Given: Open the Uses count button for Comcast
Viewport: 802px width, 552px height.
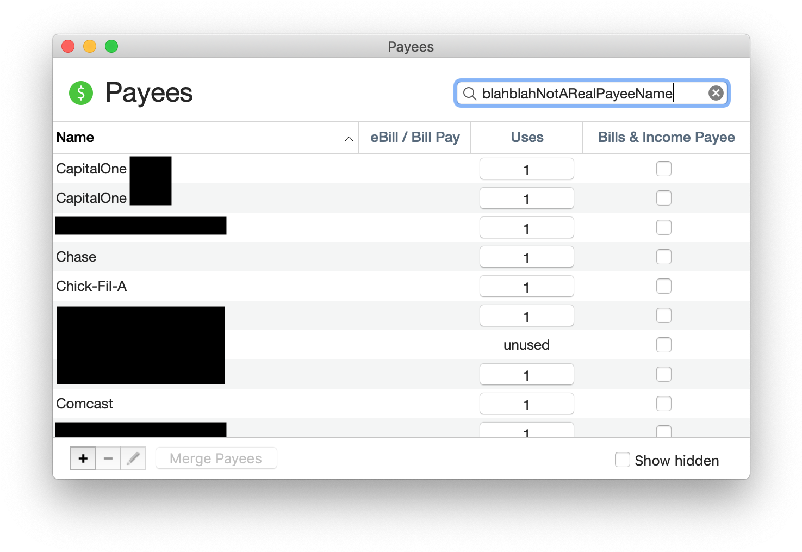Looking at the screenshot, I should pyautogui.click(x=527, y=404).
